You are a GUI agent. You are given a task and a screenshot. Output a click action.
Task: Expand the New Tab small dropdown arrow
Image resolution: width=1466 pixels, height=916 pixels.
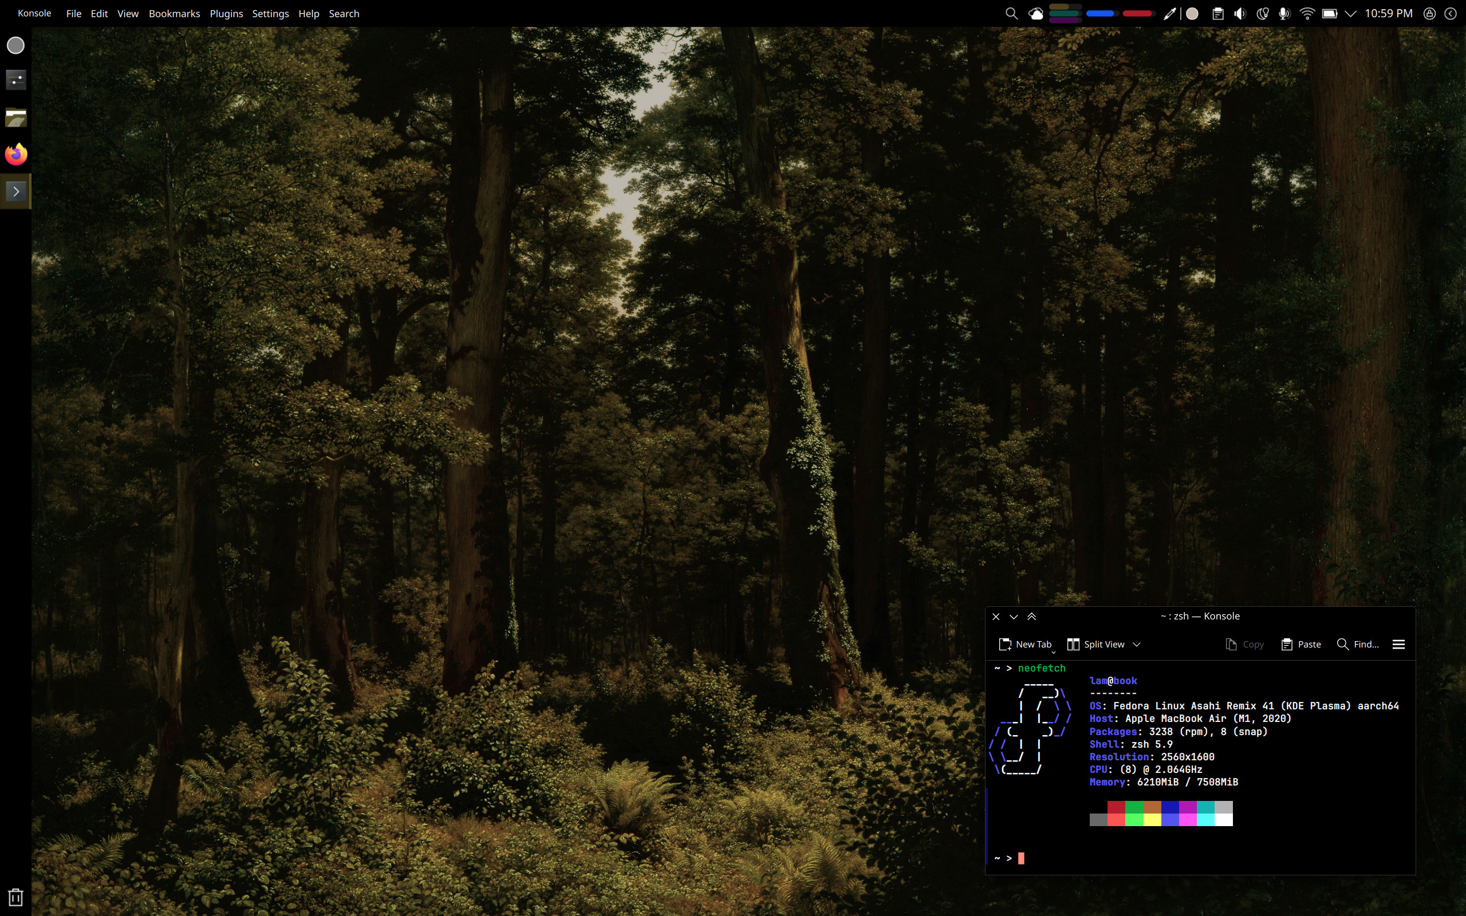[x=1054, y=652]
